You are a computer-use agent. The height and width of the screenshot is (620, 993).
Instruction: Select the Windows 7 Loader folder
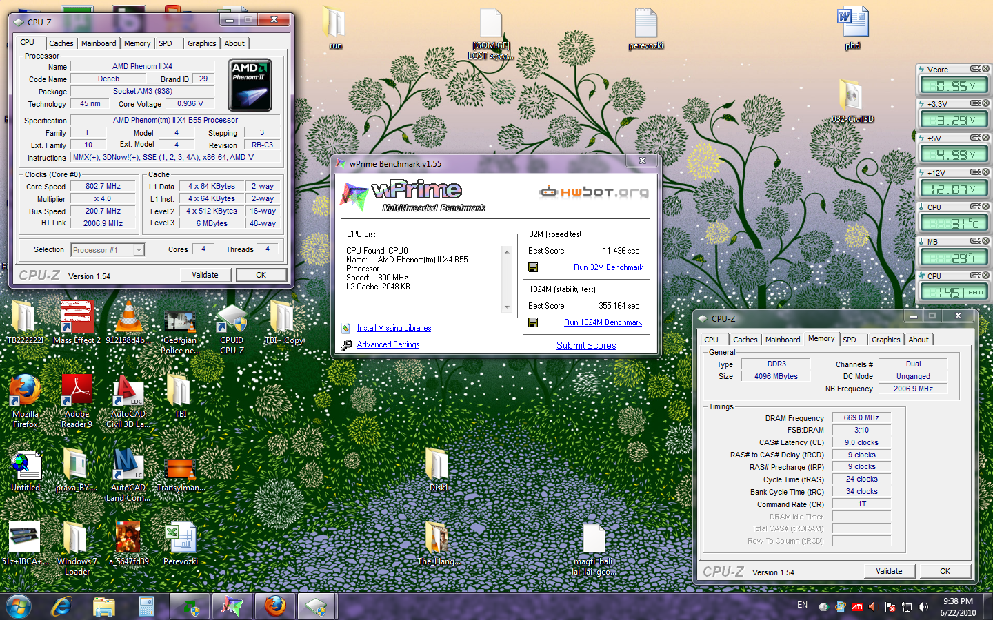77,549
